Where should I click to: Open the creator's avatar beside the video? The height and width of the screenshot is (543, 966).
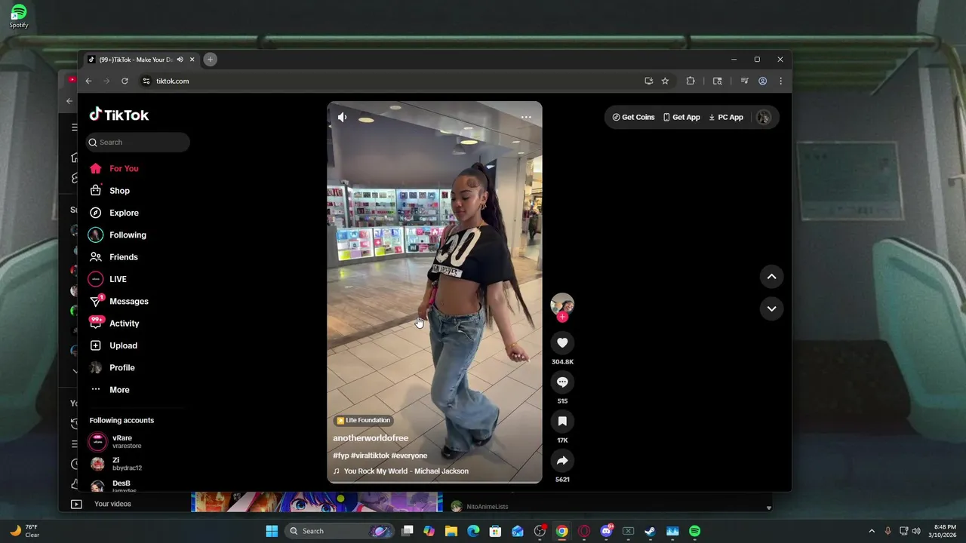(x=562, y=304)
